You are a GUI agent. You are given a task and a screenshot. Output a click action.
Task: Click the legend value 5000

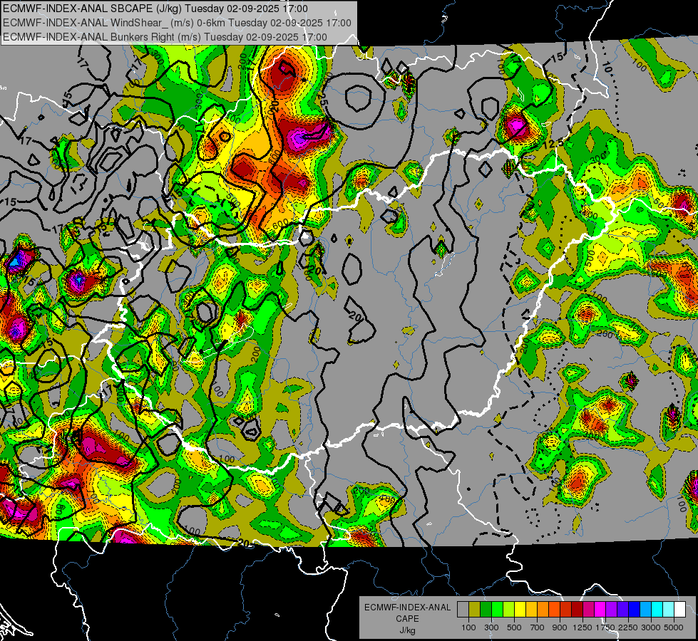(674, 627)
